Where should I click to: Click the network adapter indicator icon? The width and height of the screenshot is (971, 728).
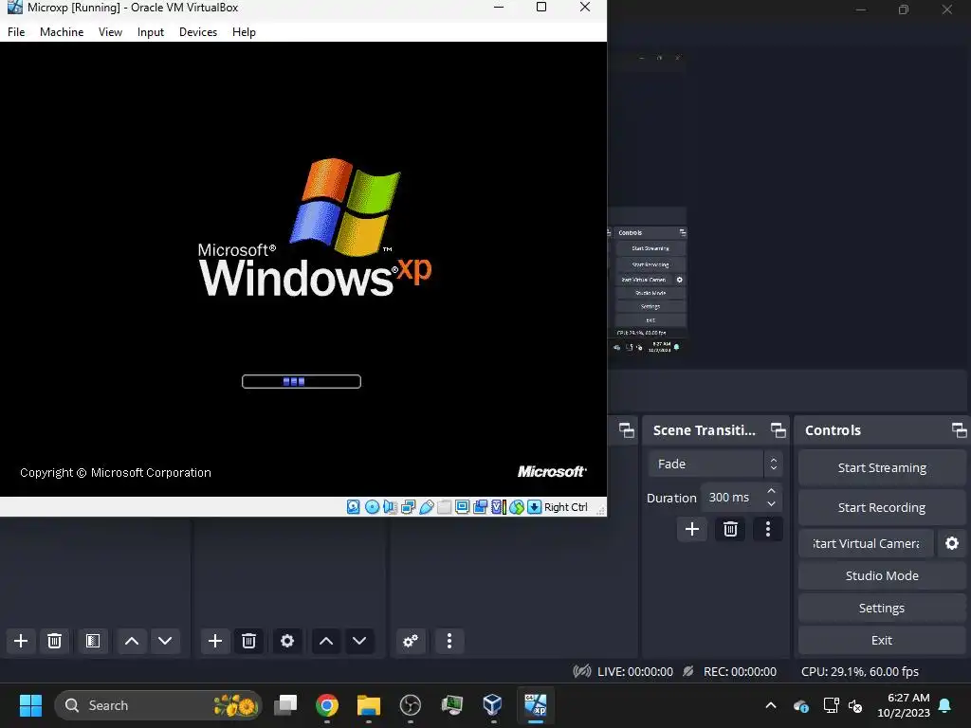(x=408, y=507)
